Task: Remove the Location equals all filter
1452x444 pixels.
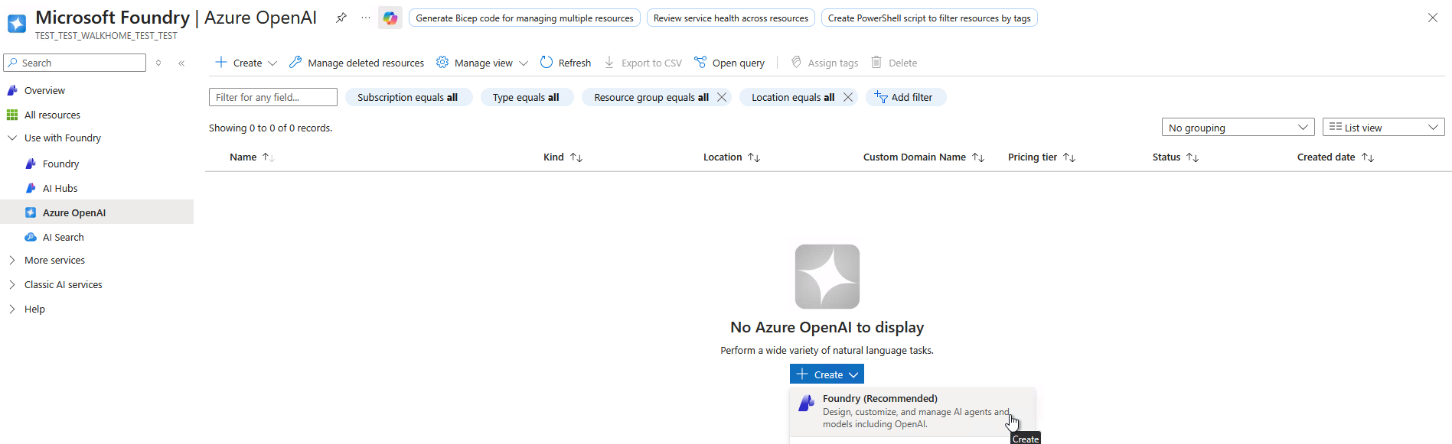Action: click(848, 97)
